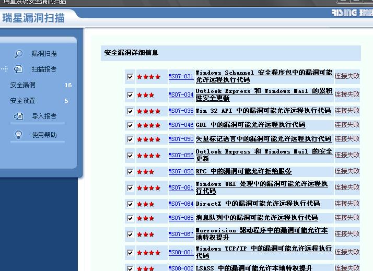Viewport: 373px width, 271px height.
Task: Open the MS07-064 bulletin link
Action: tap(181, 204)
